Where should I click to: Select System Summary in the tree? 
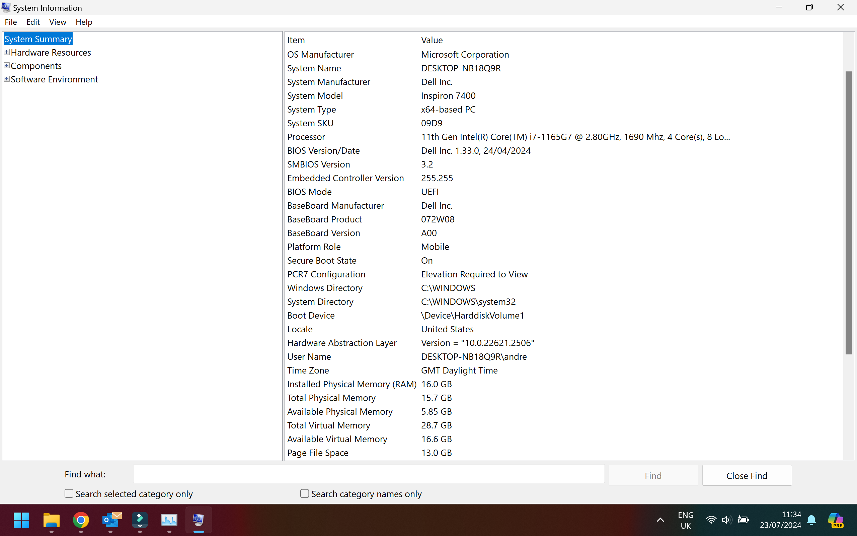pyautogui.click(x=38, y=39)
